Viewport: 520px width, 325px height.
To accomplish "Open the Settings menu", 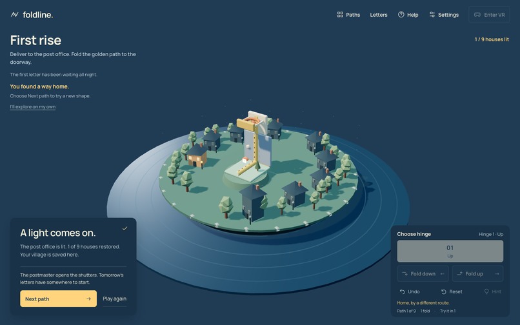I will (x=444, y=15).
